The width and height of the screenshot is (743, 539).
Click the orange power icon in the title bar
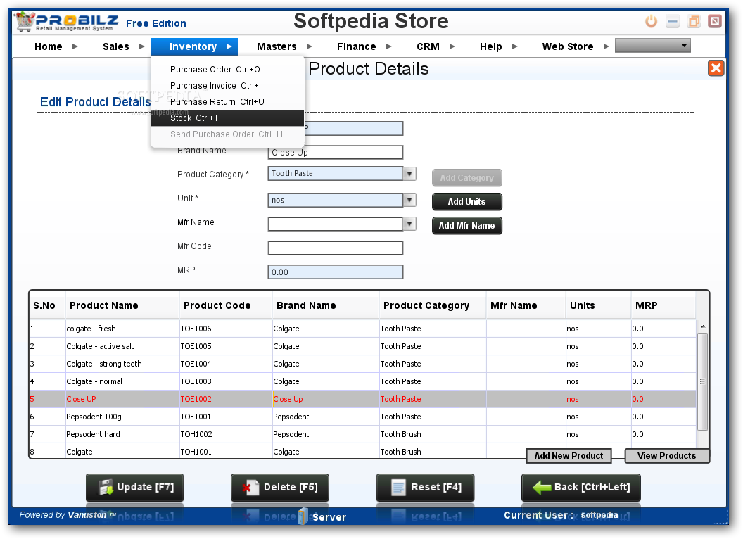point(651,21)
